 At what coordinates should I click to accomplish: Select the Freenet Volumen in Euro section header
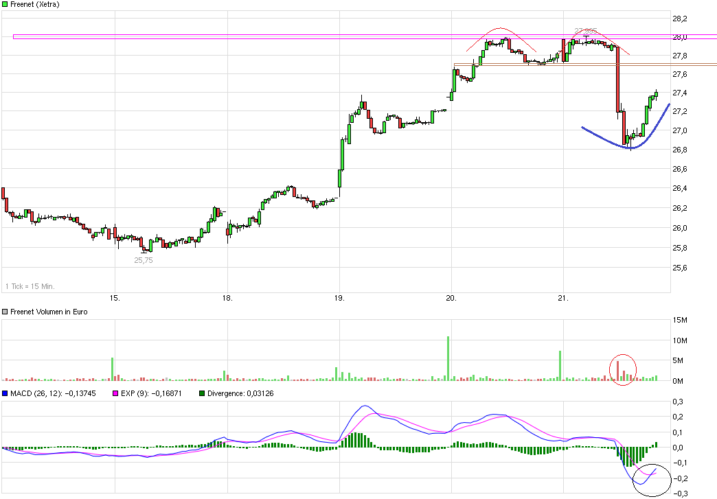[49, 311]
